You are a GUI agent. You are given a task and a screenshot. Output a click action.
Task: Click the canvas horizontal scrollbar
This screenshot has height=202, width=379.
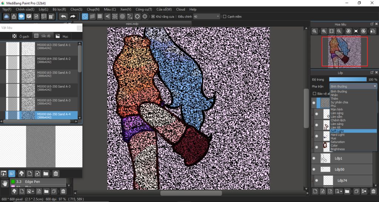tap(191, 193)
